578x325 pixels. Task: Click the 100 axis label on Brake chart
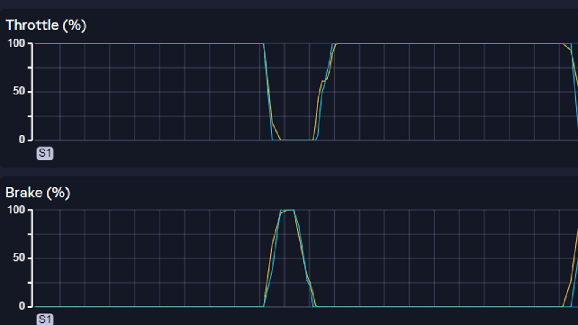17,210
